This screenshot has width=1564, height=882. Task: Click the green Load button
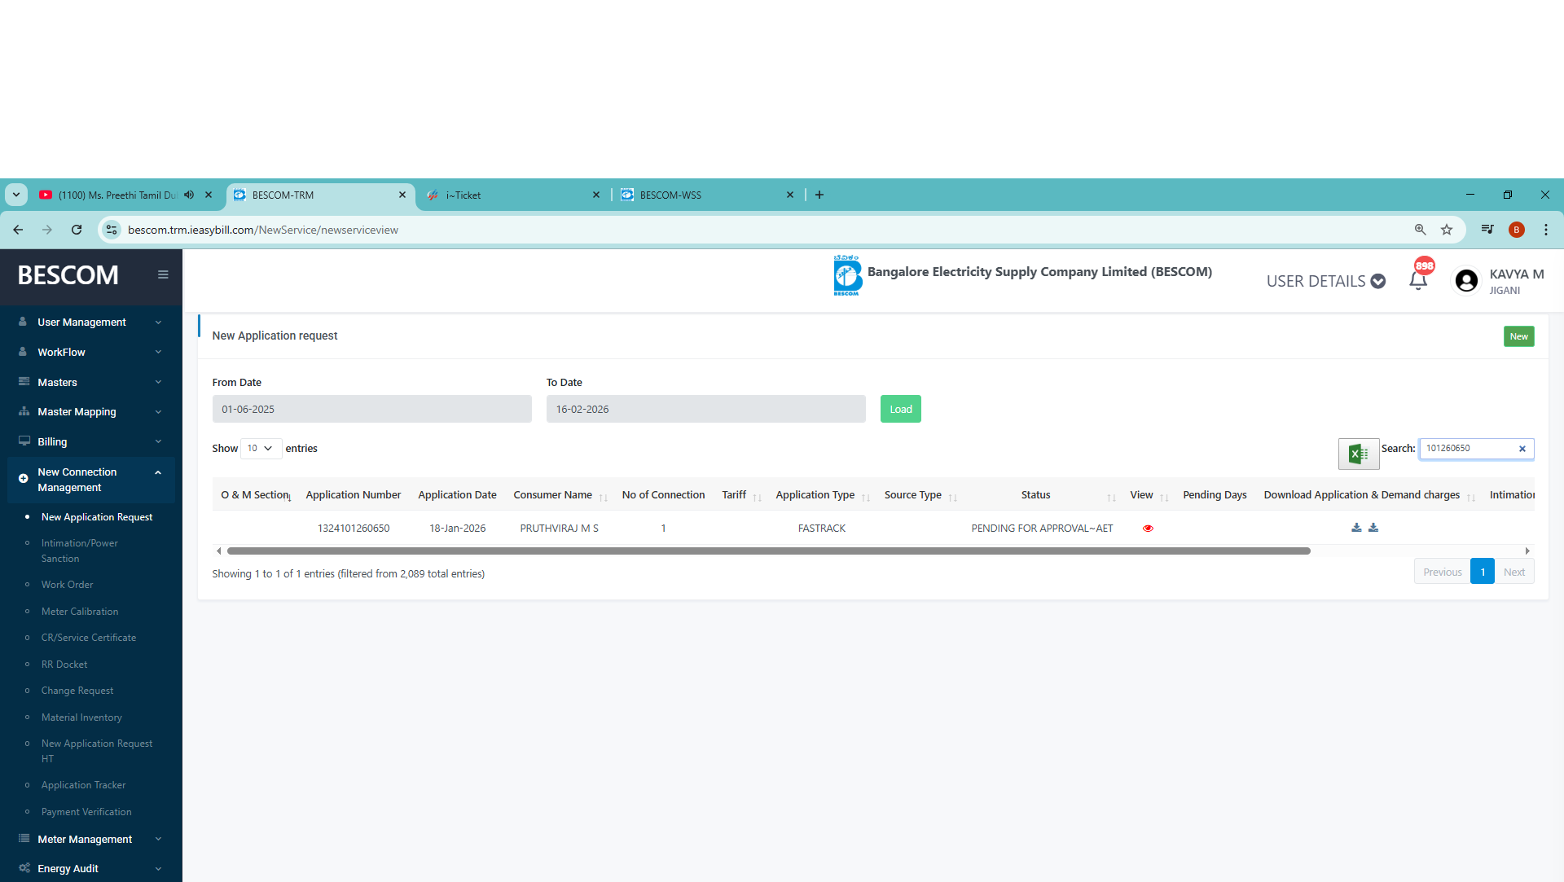click(900, 409)
